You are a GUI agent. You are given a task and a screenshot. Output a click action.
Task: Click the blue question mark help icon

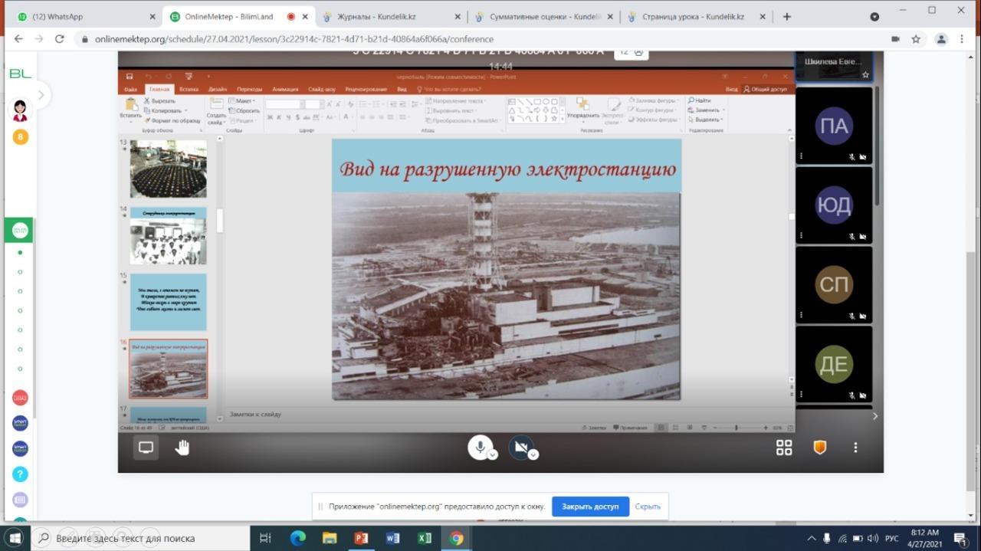pyautogui.click(x=20, y=474)
